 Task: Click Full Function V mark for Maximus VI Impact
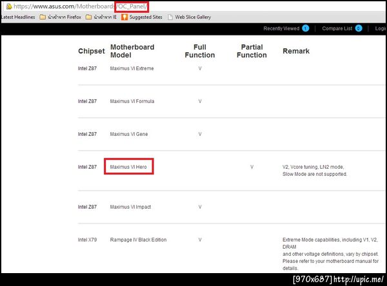click(200, 207)
